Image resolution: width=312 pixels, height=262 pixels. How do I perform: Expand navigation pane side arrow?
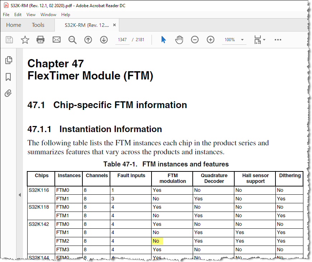tap(20, 195)
